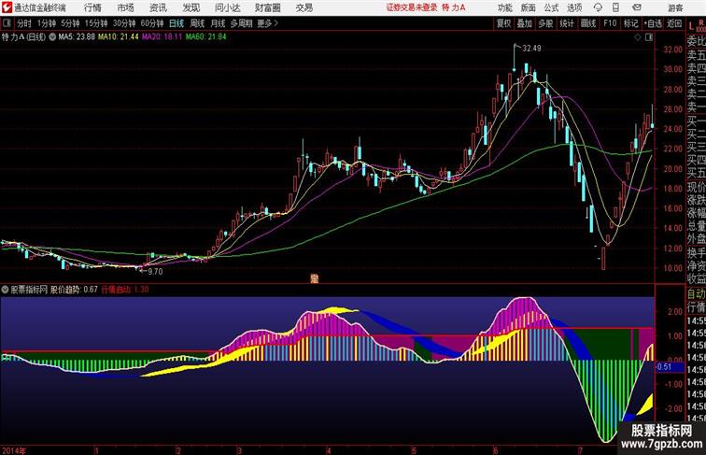The image size is (706, 455).
Task: Switch to the 5分钟 period tab
Action: (70, 23)
